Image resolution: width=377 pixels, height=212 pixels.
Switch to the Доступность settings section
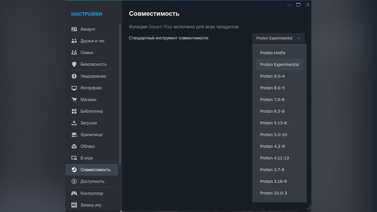pyautogui.click(x=92, y=182)
